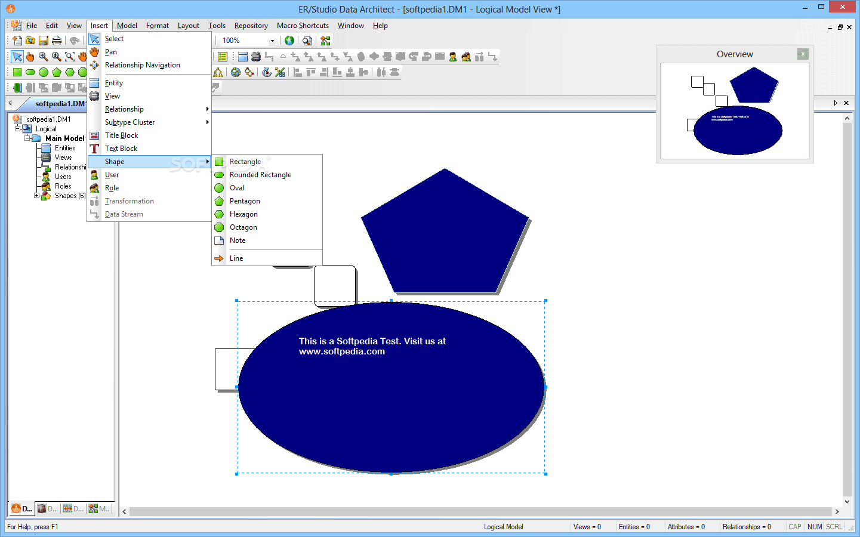Select Line from the Shape submenu

267,258
